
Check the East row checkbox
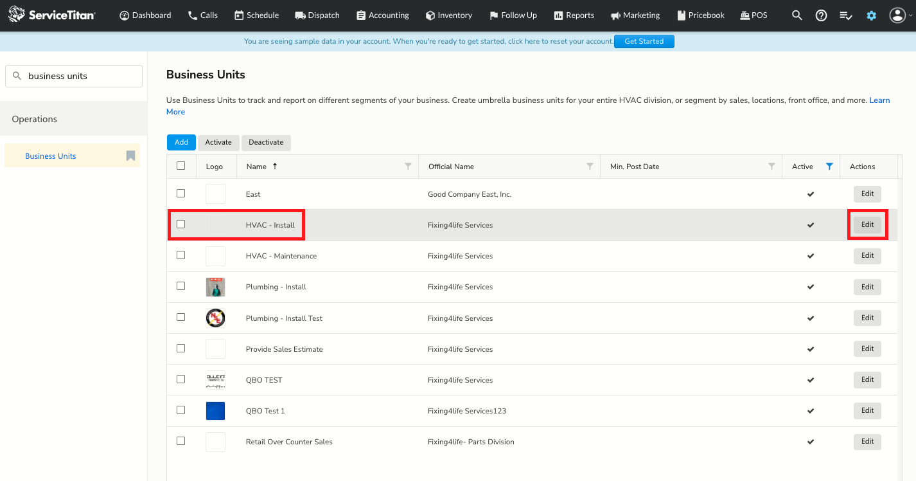tap(181, 193)
